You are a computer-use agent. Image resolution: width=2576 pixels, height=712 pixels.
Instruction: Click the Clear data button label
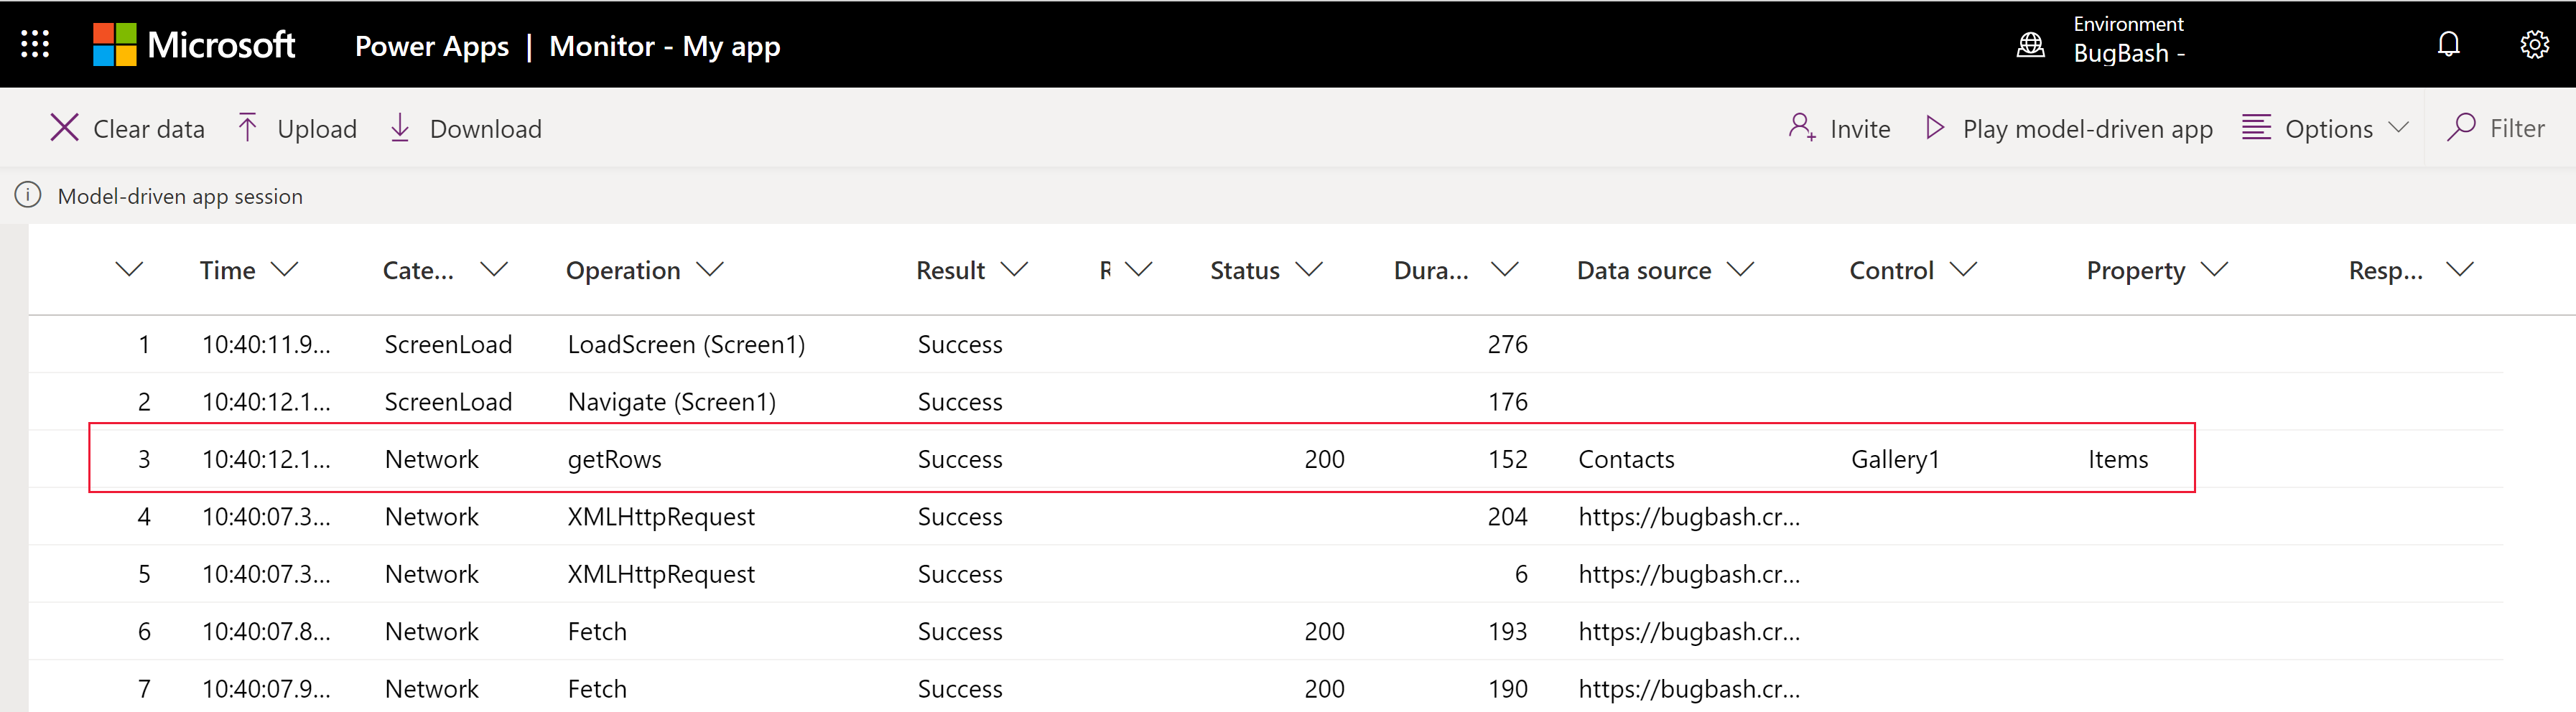[149, 129]
